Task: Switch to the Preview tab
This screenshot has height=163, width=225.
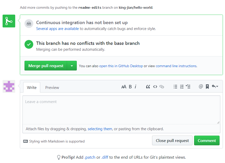Action: coord(52,88)
